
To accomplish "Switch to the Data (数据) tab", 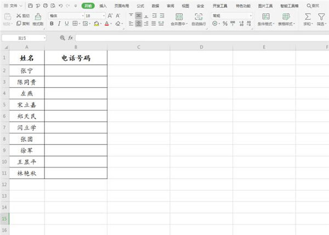I will click(x=155, y=6).
